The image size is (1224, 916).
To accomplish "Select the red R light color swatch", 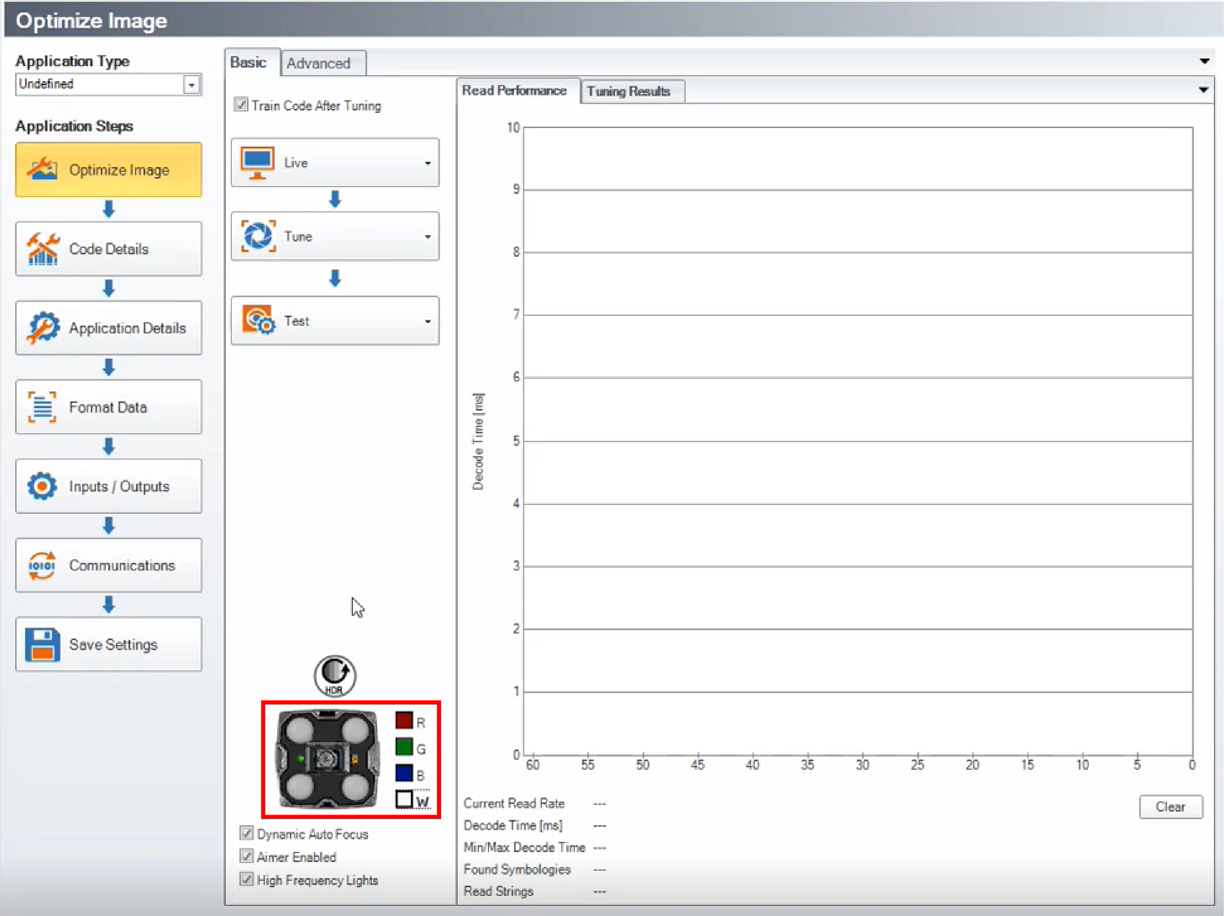I will tap(404, 720).
